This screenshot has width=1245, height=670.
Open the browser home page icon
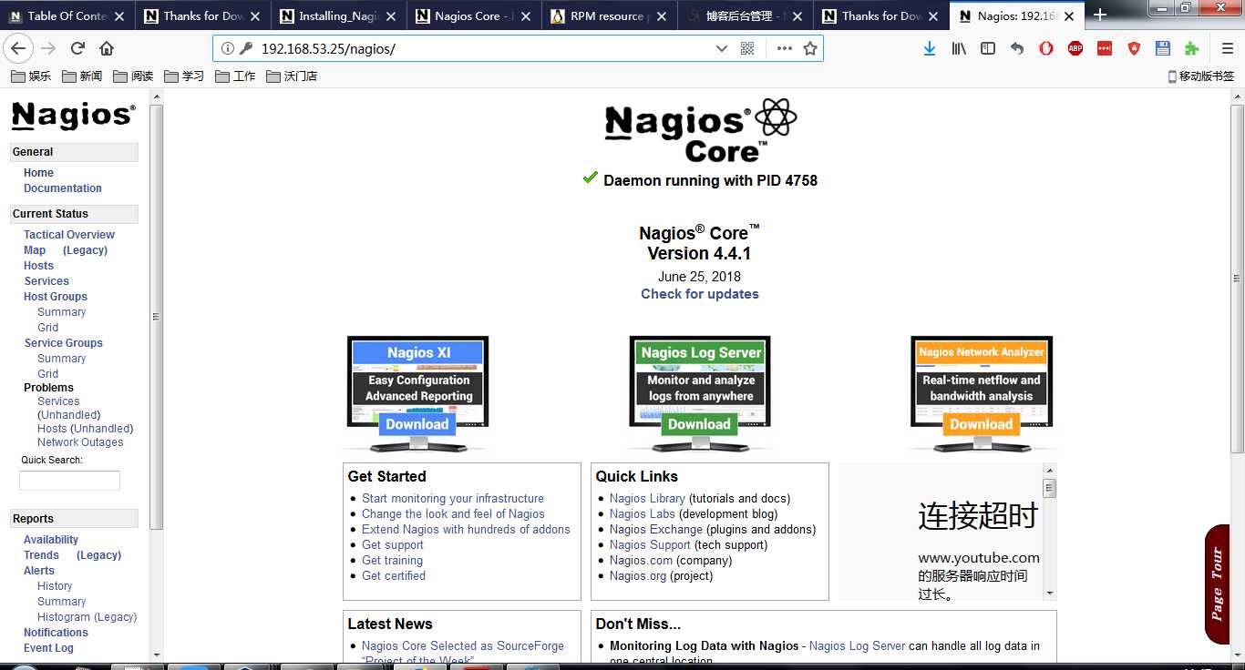107,48
